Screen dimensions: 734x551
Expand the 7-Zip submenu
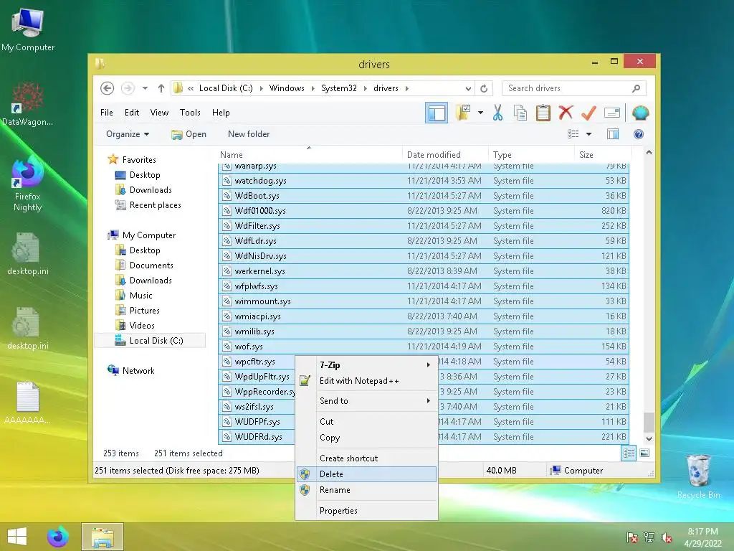pos(366,365)
